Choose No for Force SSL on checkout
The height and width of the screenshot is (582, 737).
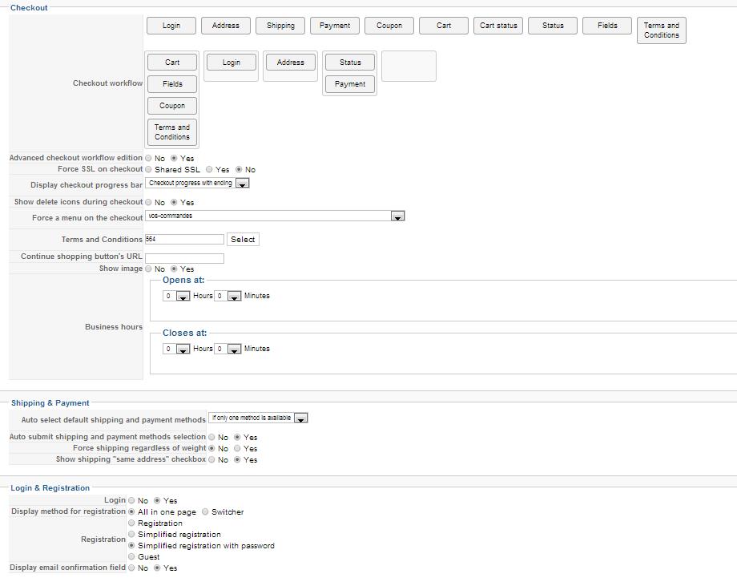pyautogui.click(x=239, y=169)
